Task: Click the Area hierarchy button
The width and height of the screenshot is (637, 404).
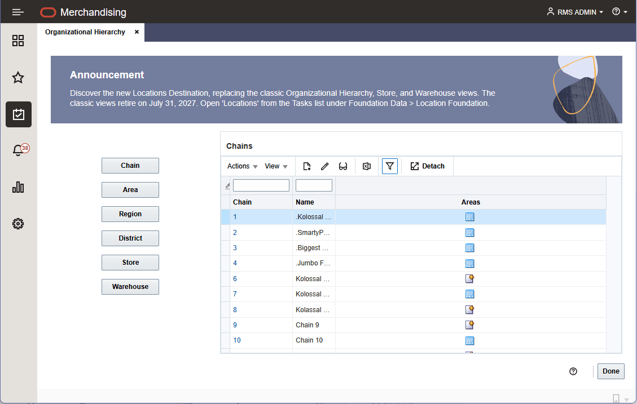Action: tap(130, 190)
